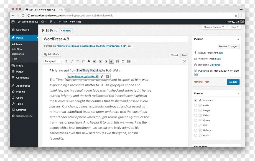Click Preview Changes button
The image size is (255, 161).
pos(228,46)
